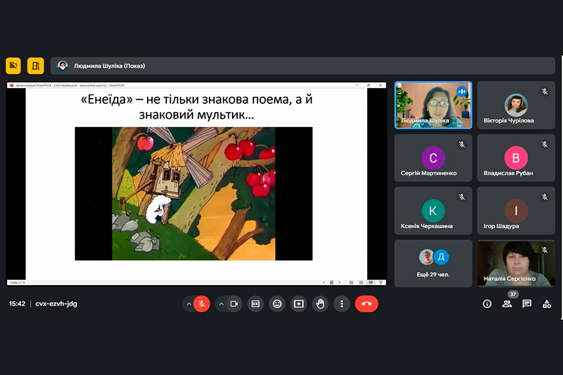Click the muted mic icon on Наталія Сергієнко tile
Screen dimensions: 563x375
545,250
